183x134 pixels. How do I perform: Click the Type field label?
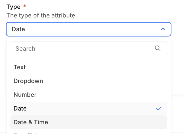13,7
